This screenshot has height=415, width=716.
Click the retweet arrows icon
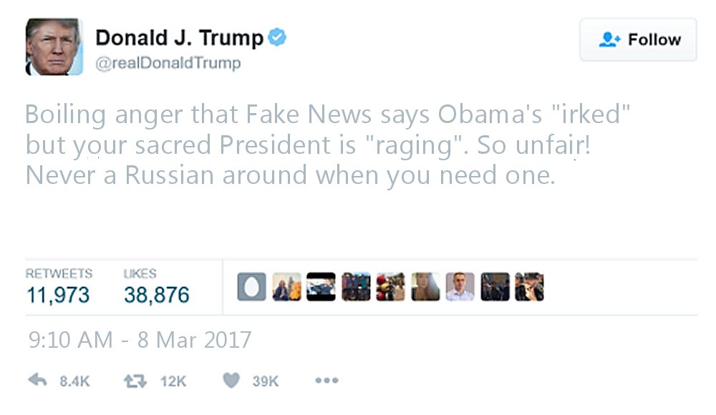[x=135, y=381]
